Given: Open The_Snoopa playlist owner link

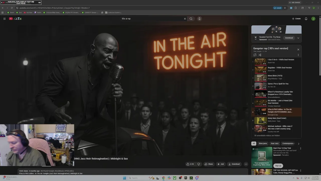Looking at the screenshot, I should [257, 52].
